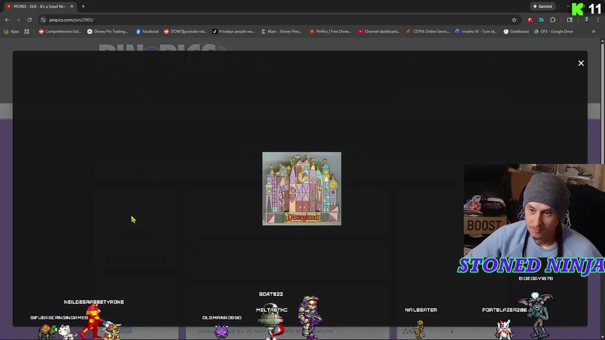Open the Disney Pin Trading bookmark

pyautogui.click(x=107, y=32)
